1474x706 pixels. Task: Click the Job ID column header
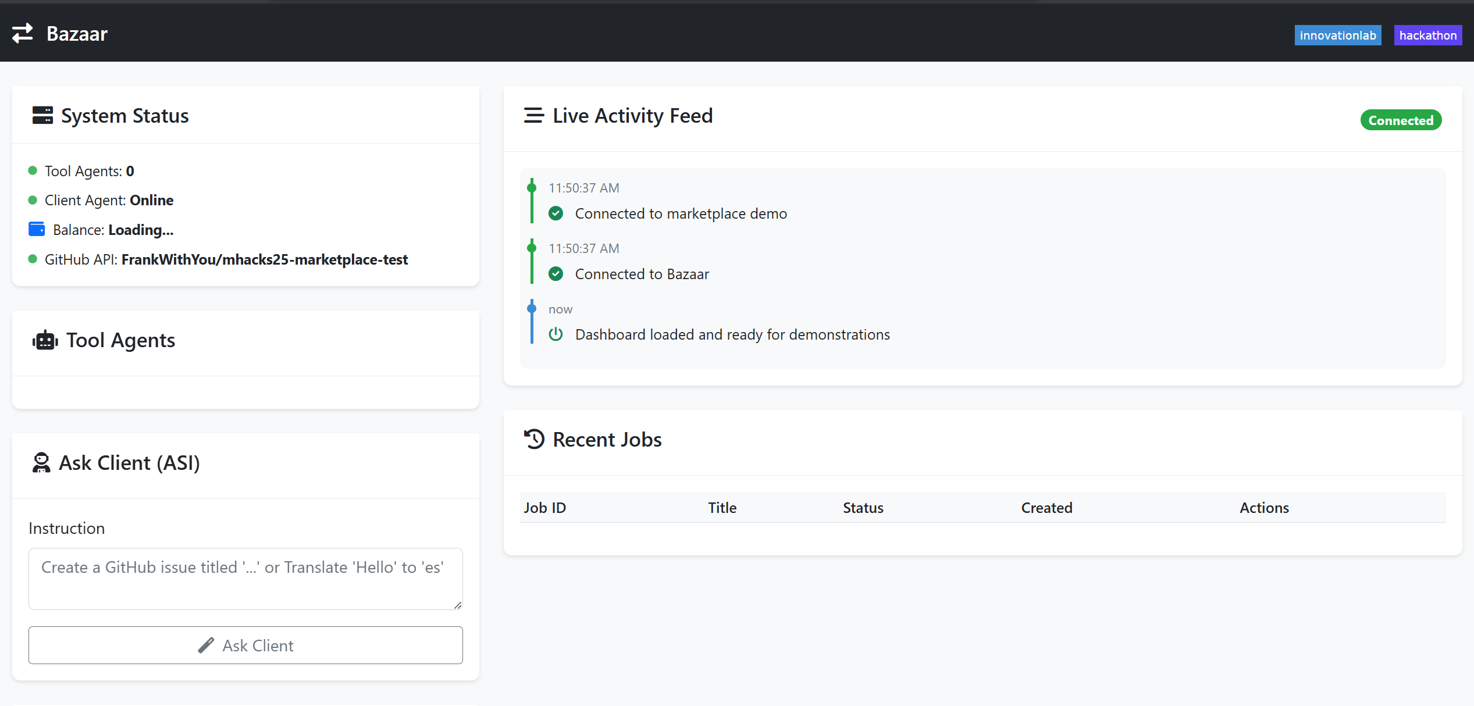[544, 508]
